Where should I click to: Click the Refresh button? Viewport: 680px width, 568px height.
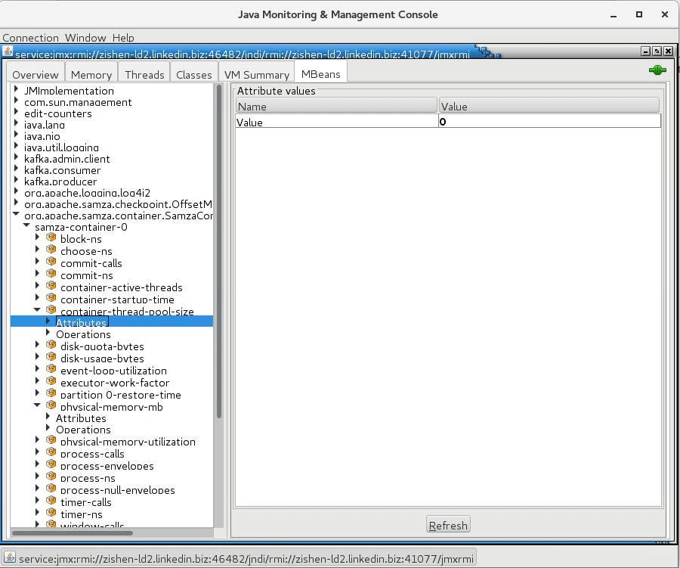[x=448, y=525]
